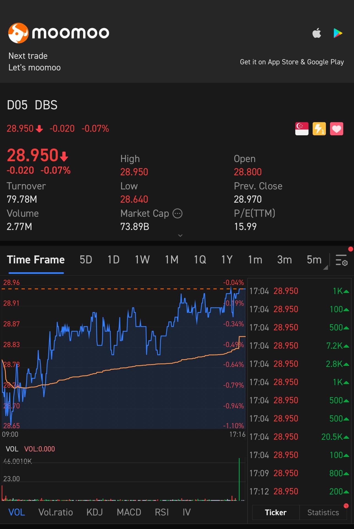Tap the 28.96 price axis label
Screen dimensions: 354x529
[x=12, y=282]
